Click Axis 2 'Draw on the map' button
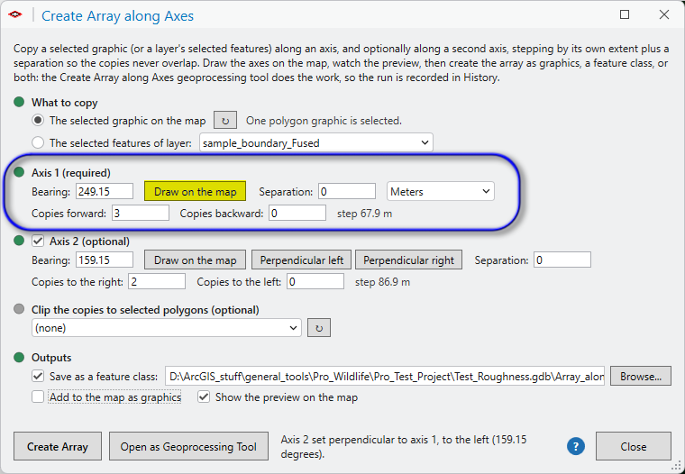Screen dimensions: 685x474 [196, 260]
